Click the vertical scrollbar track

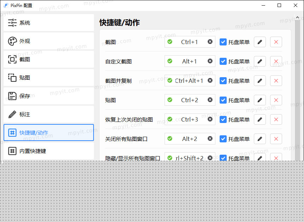coord(297,90)
